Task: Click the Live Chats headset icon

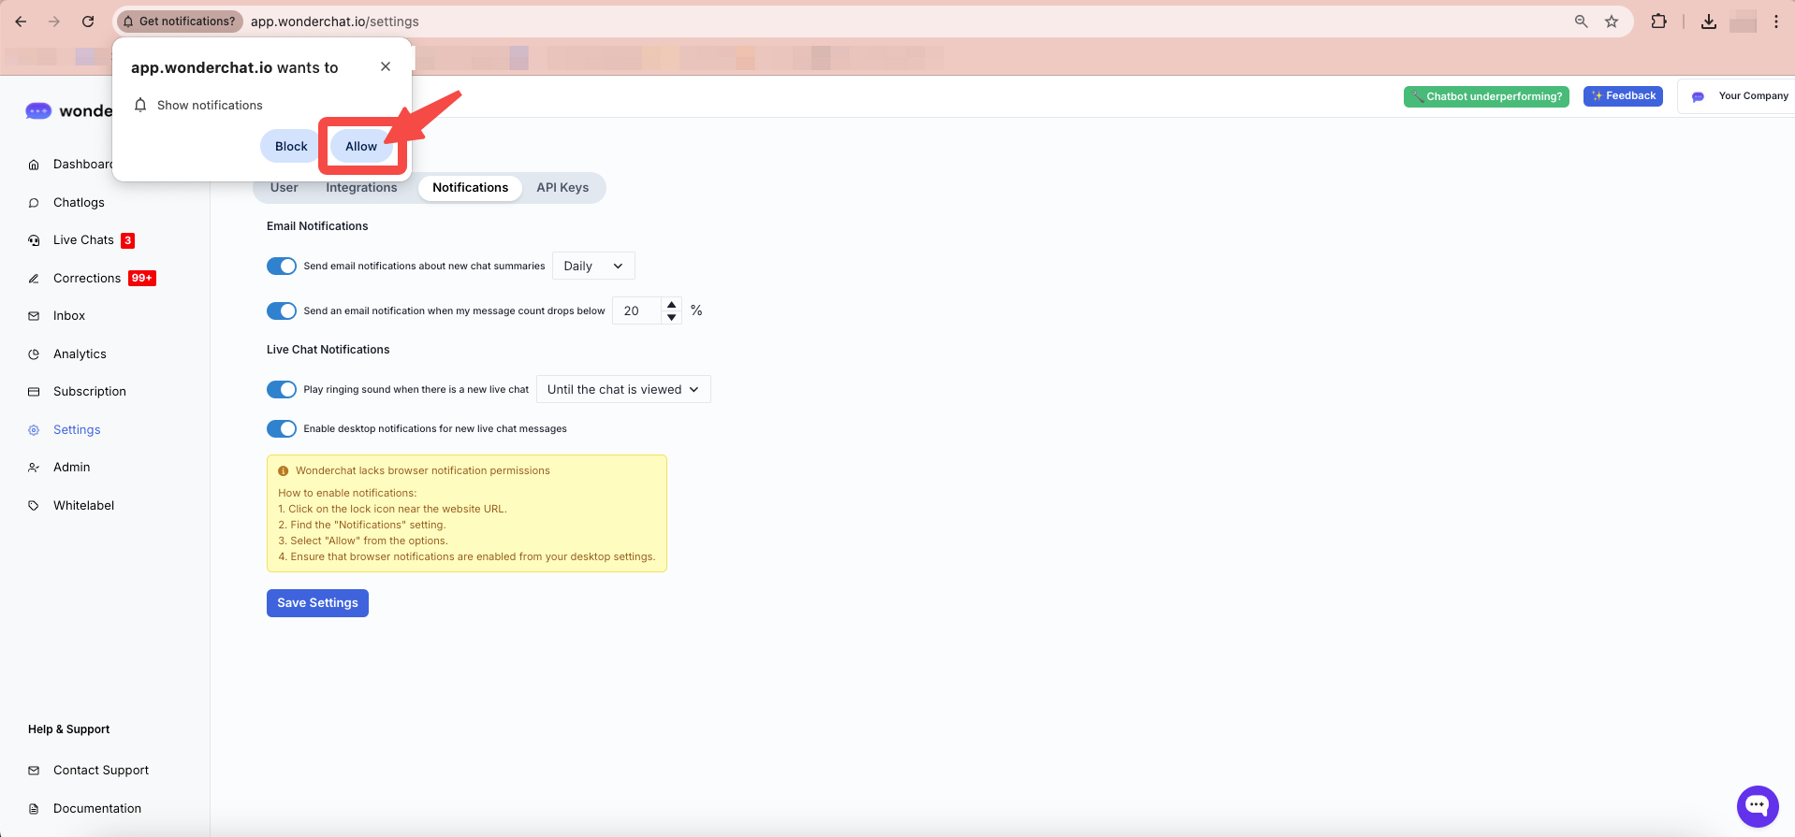Action: tap(34, 240)
